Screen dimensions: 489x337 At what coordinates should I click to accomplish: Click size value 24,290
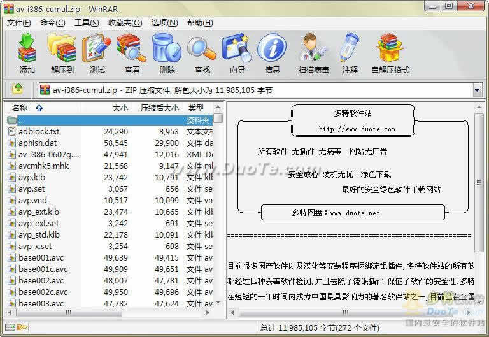pyautogui.click(x=116, y=131)
